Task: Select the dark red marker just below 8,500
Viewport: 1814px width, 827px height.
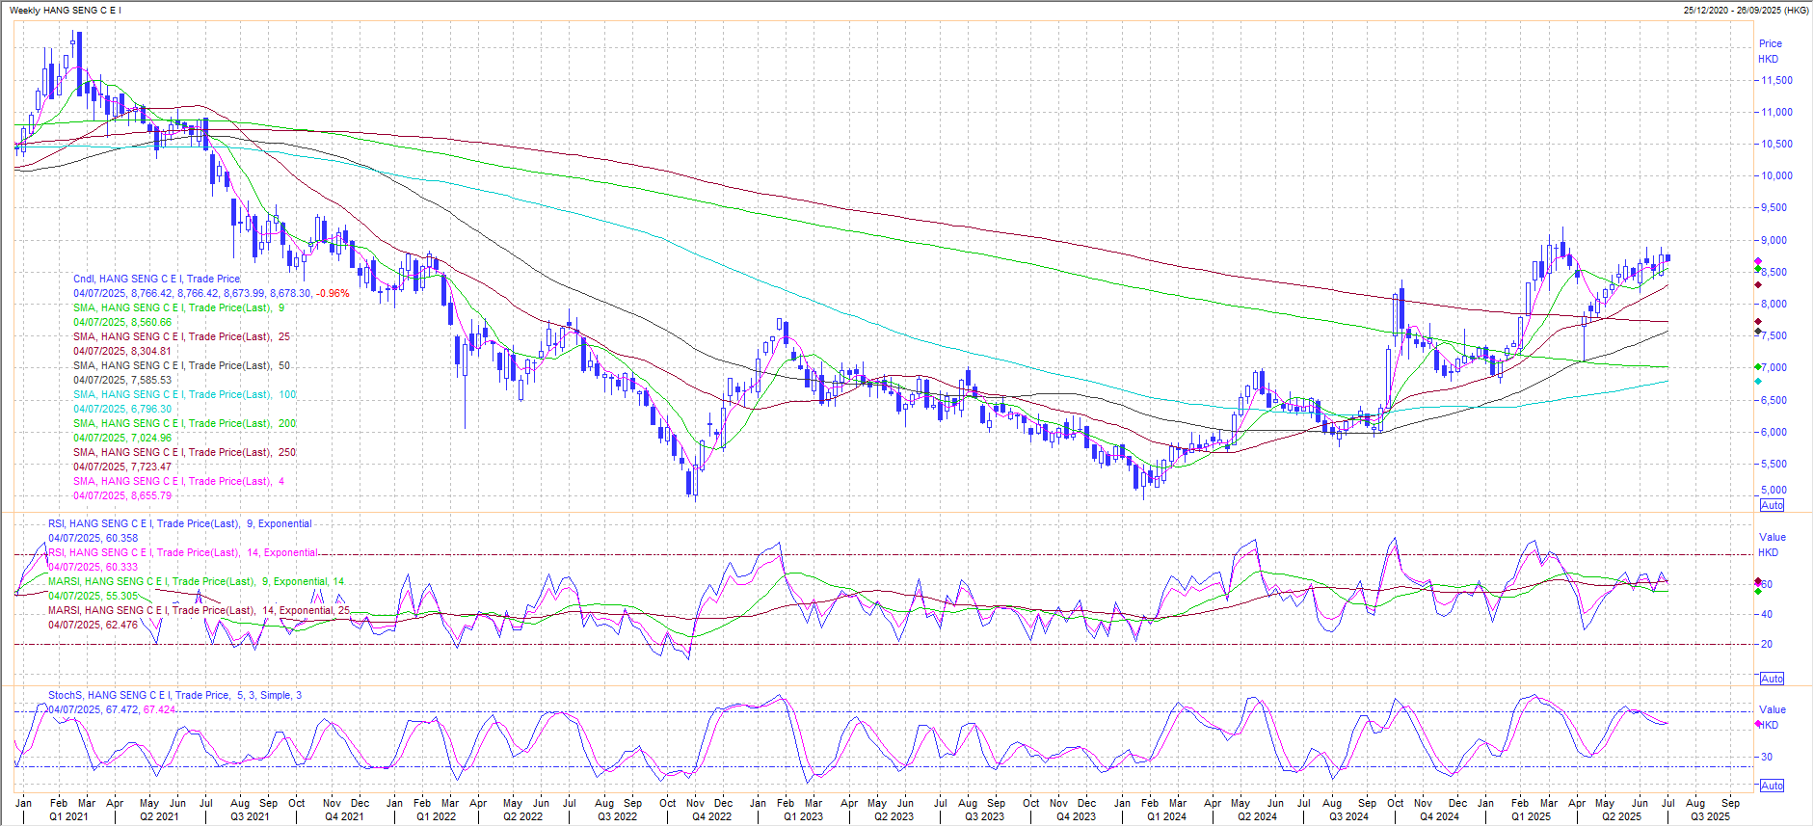Action: coord(1757,284)
